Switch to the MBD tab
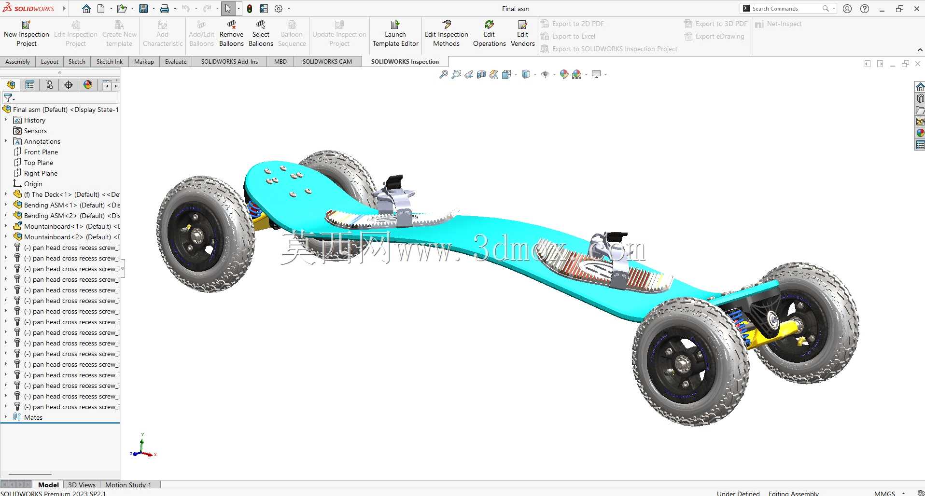 coord(280,62)
